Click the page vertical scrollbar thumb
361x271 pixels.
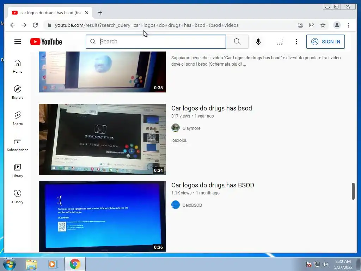pyautogui.click(x=353, y=191)
